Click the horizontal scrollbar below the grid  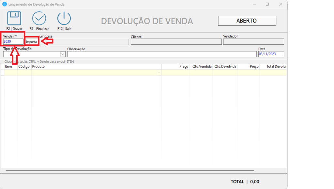tap(130, 170)
